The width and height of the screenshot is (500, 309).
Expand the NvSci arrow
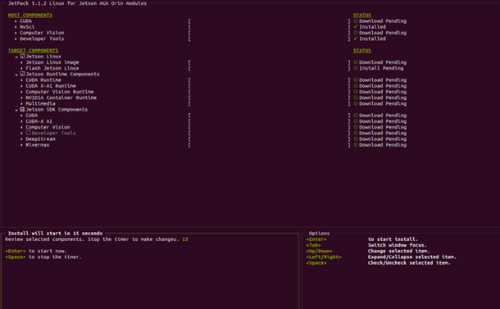point(16,27)
